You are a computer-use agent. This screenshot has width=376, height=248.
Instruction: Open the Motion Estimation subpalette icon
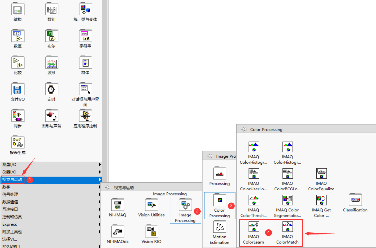click(220, 226)
